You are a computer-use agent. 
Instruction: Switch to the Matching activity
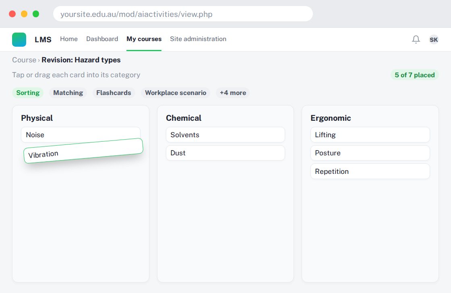coord(68,93)
